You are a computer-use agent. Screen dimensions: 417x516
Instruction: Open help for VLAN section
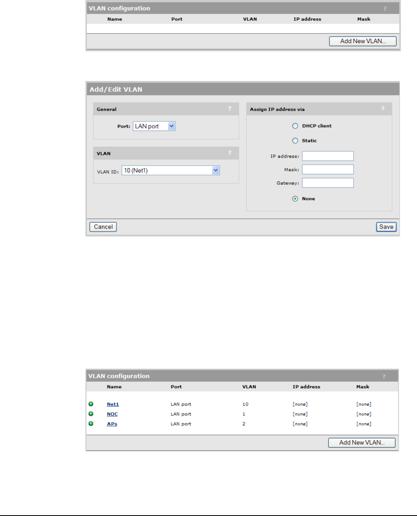230,153
